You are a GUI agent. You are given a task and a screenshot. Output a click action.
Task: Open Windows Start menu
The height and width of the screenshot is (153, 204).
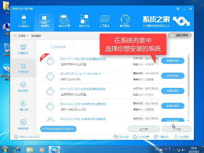(5, 149)
